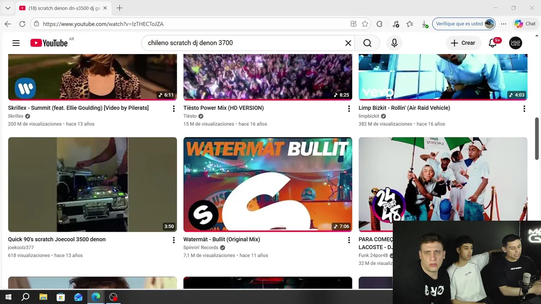Open browser Extensions puzzle icon
This screenshot has height=304, width=541.
tap(380, 24)
